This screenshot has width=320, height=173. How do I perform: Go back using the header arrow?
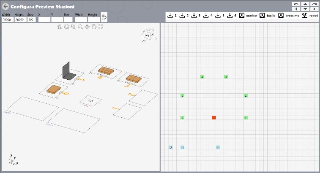(5, 6)
